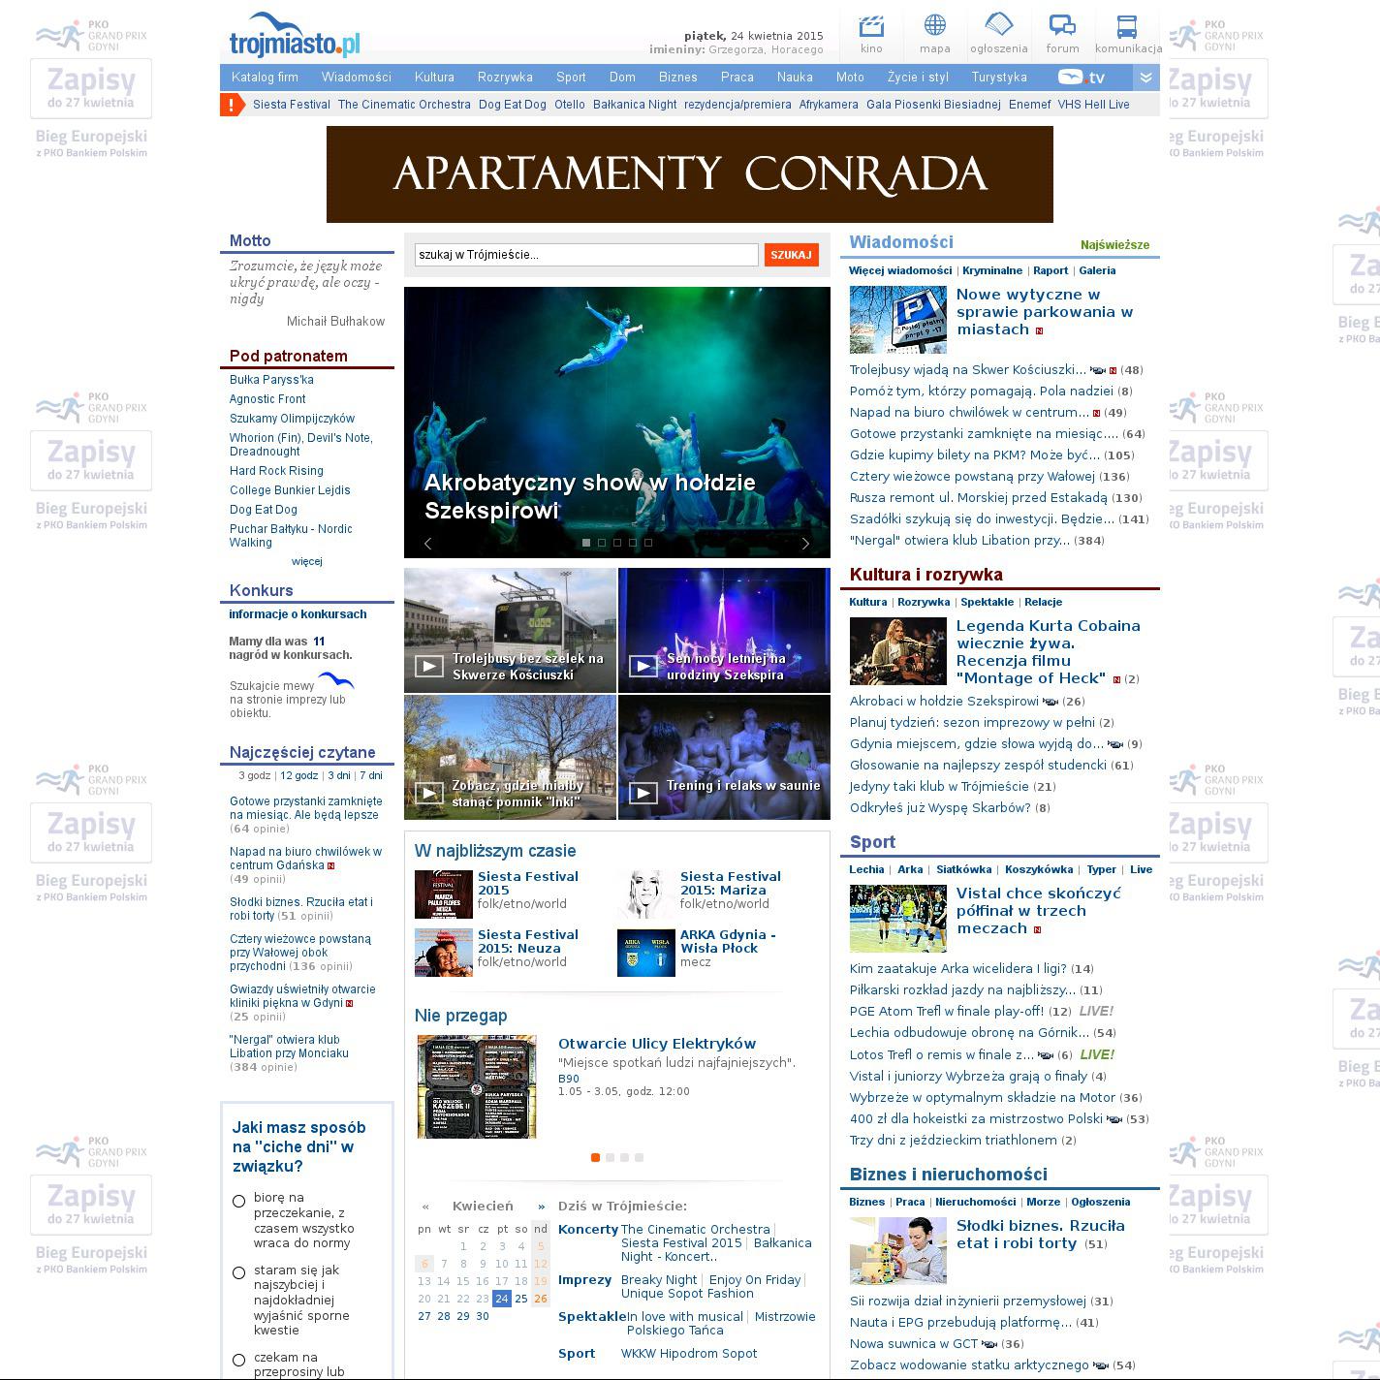
Task: Switch Najczęściej czytane to 3 dni
Action: coord(339,775)
